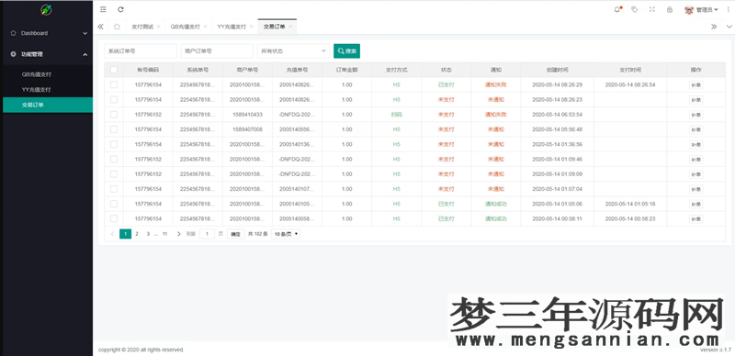Check the row created 2020-05-14 06:53:54

tap(114, 115)
